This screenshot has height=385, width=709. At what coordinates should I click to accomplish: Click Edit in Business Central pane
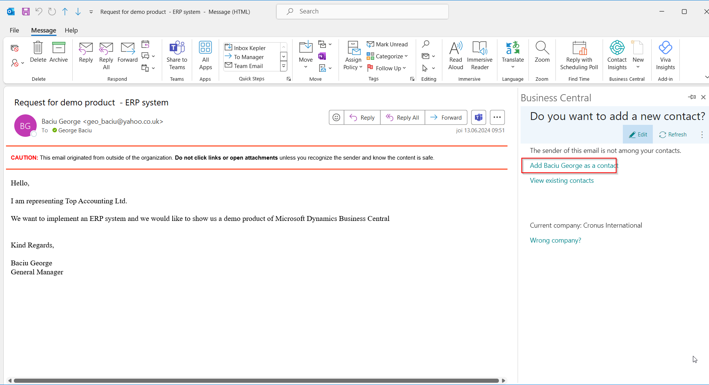638,135
